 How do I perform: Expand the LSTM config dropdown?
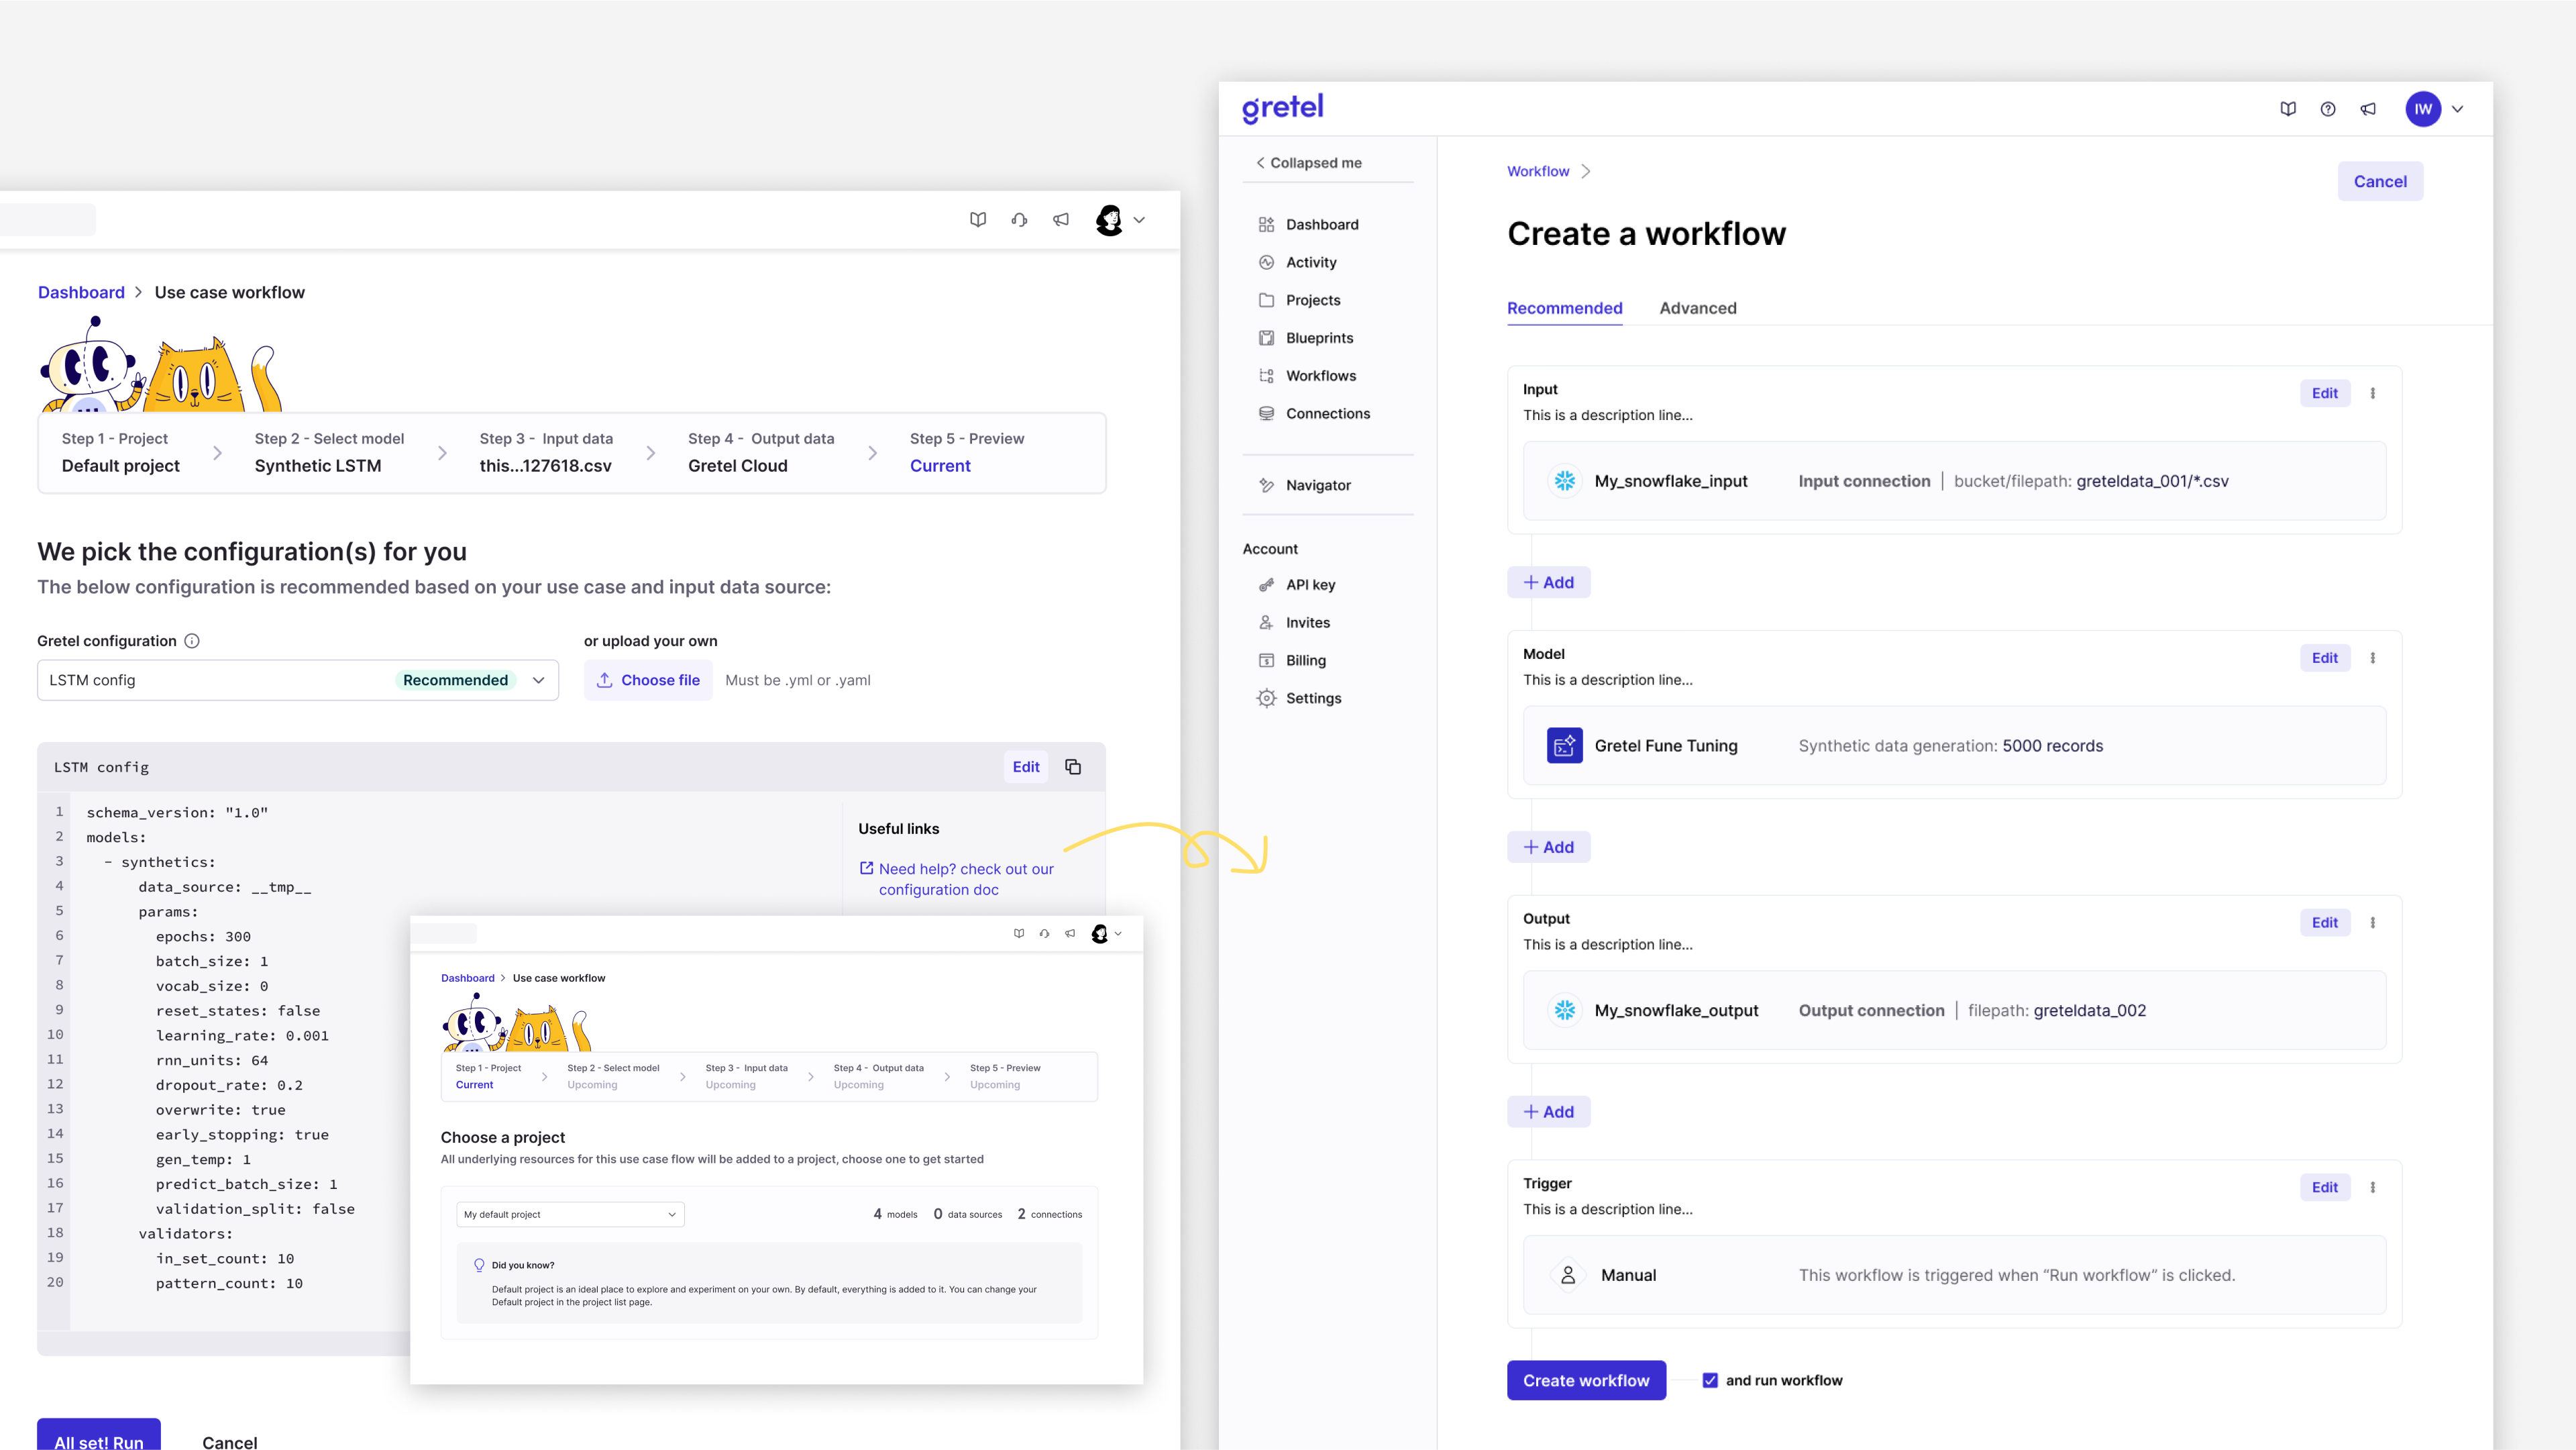point(538,680)
